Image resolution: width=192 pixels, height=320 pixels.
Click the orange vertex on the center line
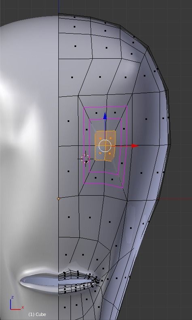pyautogui.click(x=58, y=198)
